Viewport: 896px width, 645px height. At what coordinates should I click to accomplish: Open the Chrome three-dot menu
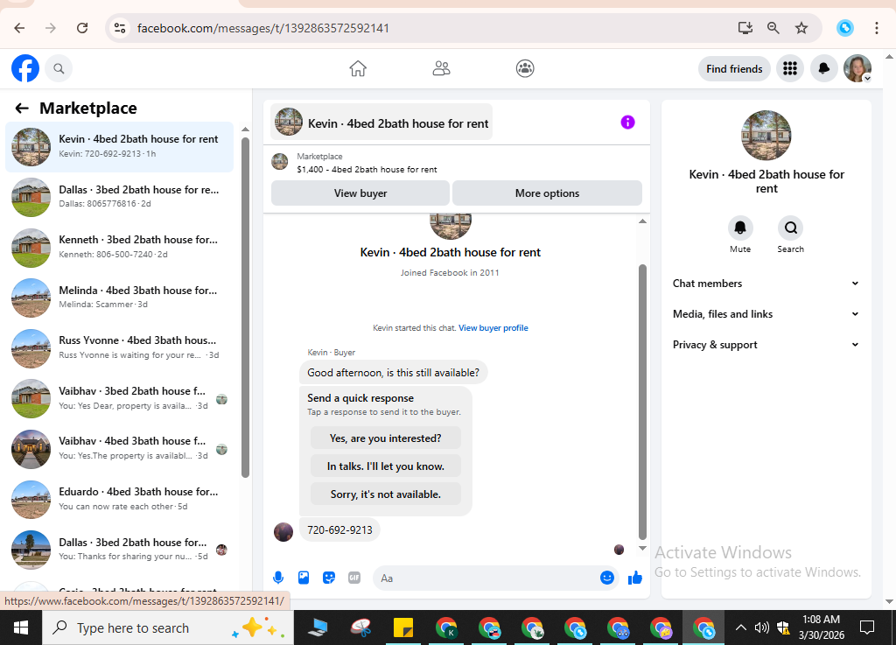(876, 28)
